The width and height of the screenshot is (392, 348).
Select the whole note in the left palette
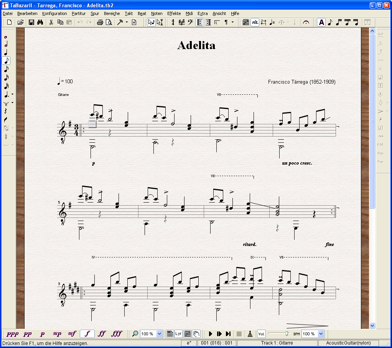(x=6, y=37)
